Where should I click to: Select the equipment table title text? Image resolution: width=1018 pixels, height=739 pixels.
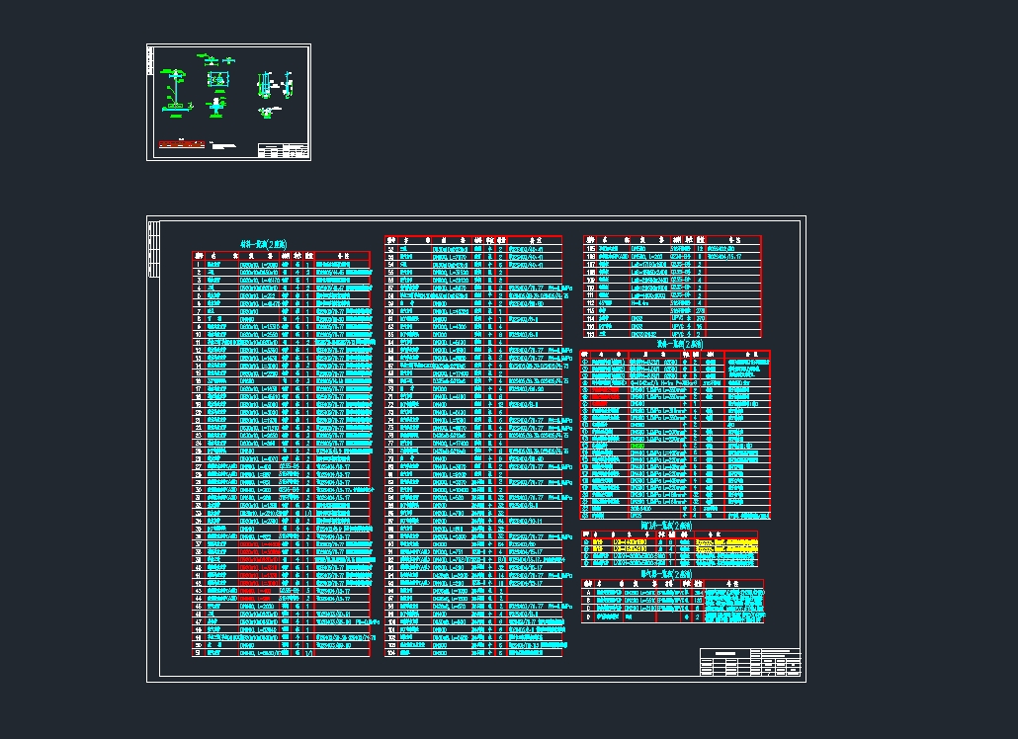click(680, 344)
